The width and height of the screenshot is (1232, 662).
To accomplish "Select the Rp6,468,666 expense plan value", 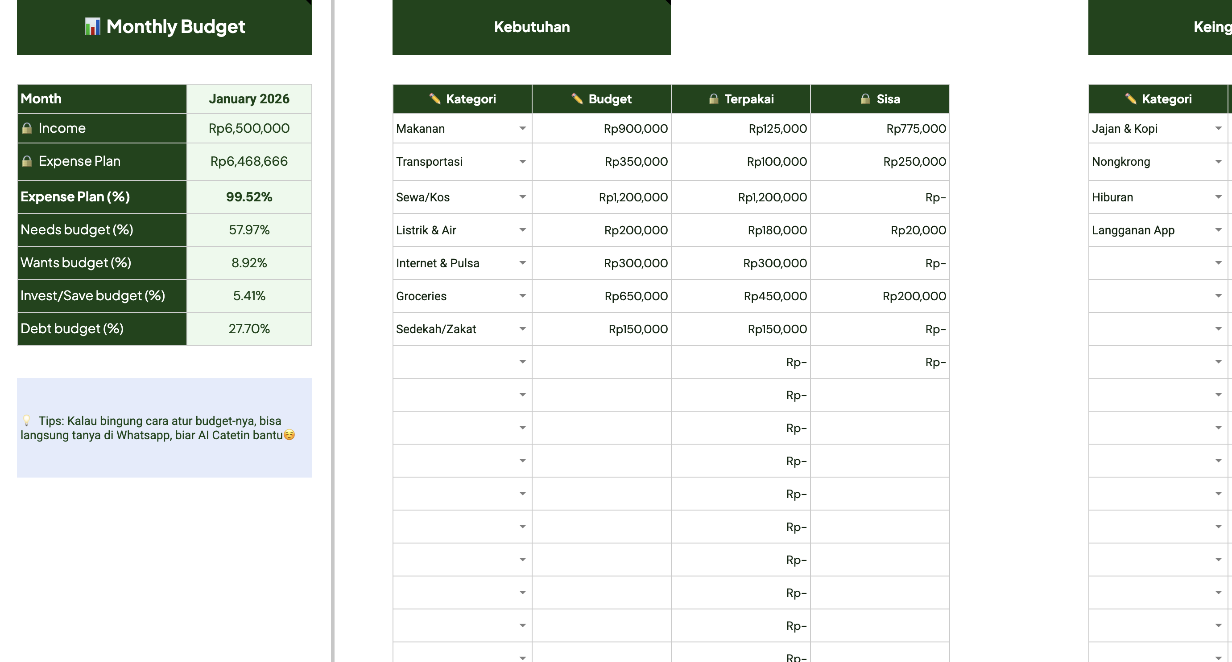I will (x=249, y=161).
